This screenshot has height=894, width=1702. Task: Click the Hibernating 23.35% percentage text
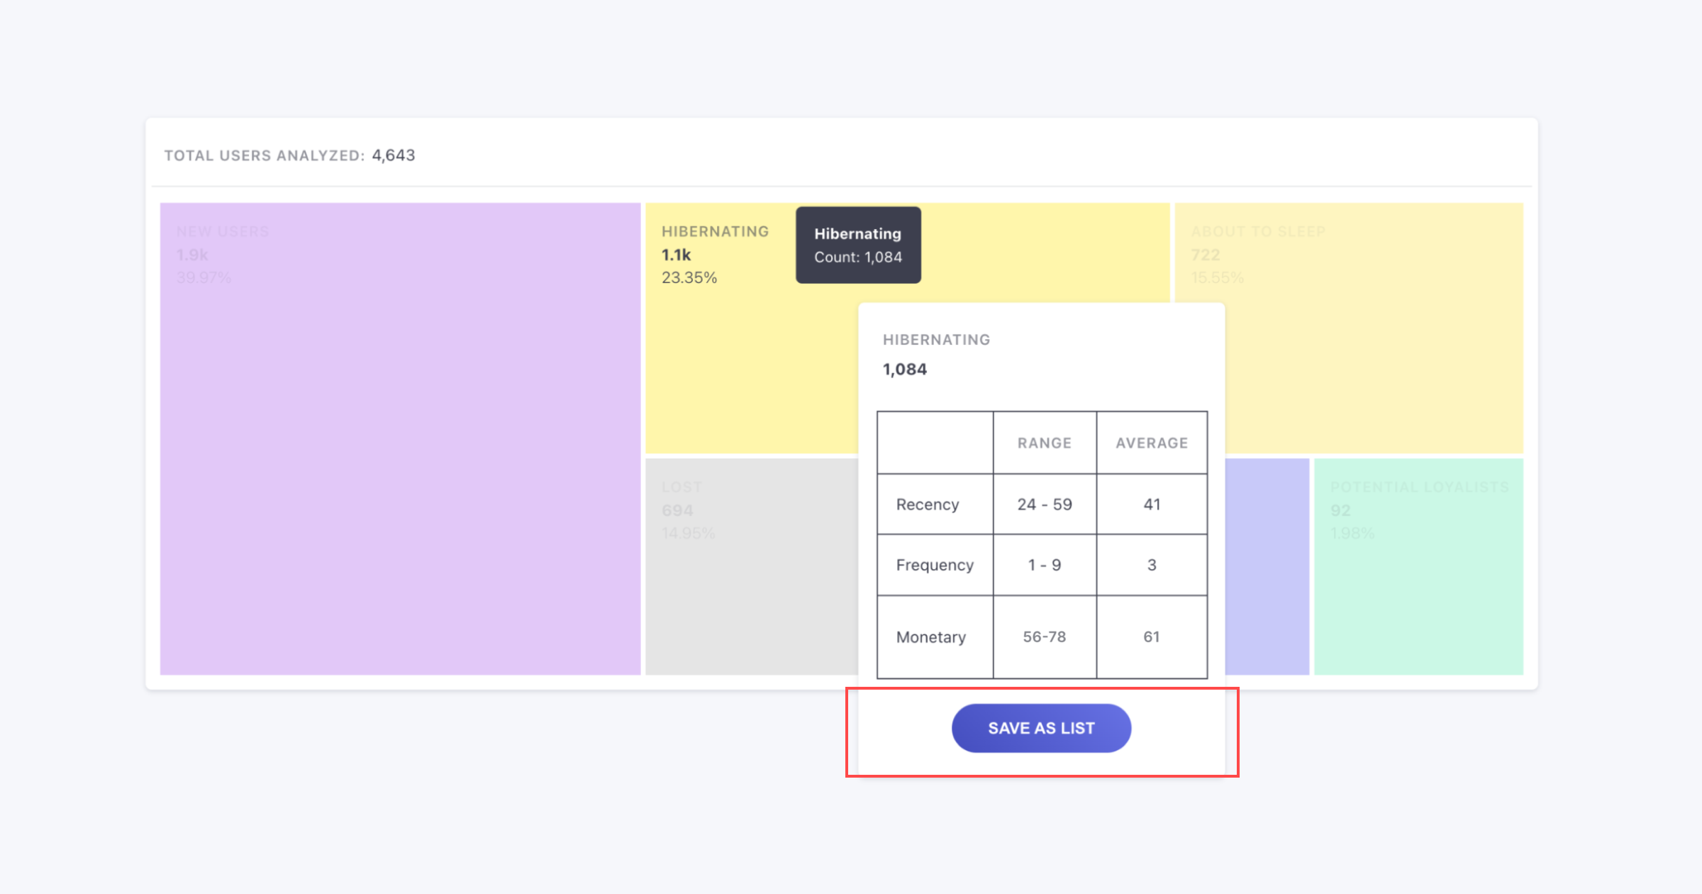tap(689, 277)
